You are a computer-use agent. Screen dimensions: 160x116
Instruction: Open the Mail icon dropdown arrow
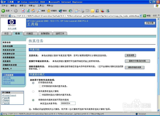tap(79, 11)
